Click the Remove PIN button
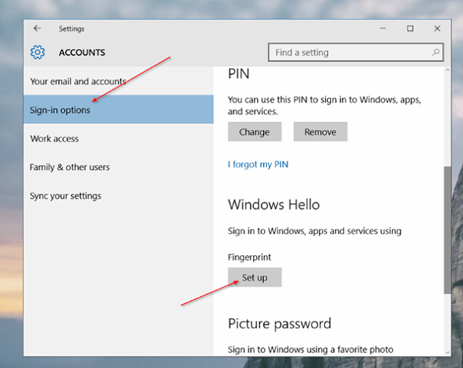 pos(320,132)
